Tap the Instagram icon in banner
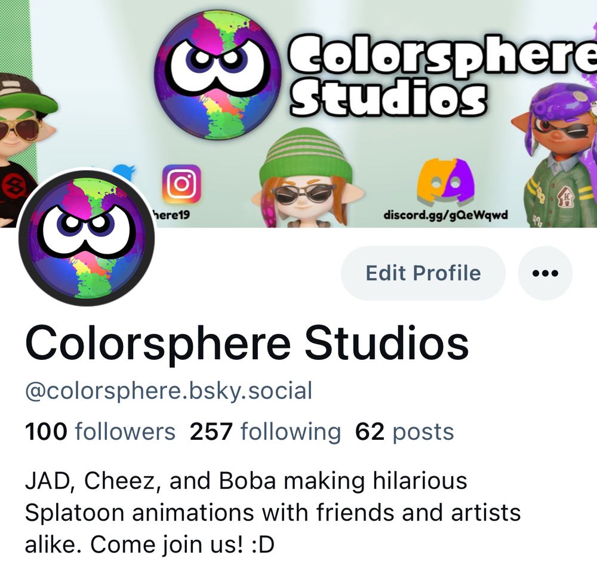This screenshot has height=583, width=597. (181, 184)
